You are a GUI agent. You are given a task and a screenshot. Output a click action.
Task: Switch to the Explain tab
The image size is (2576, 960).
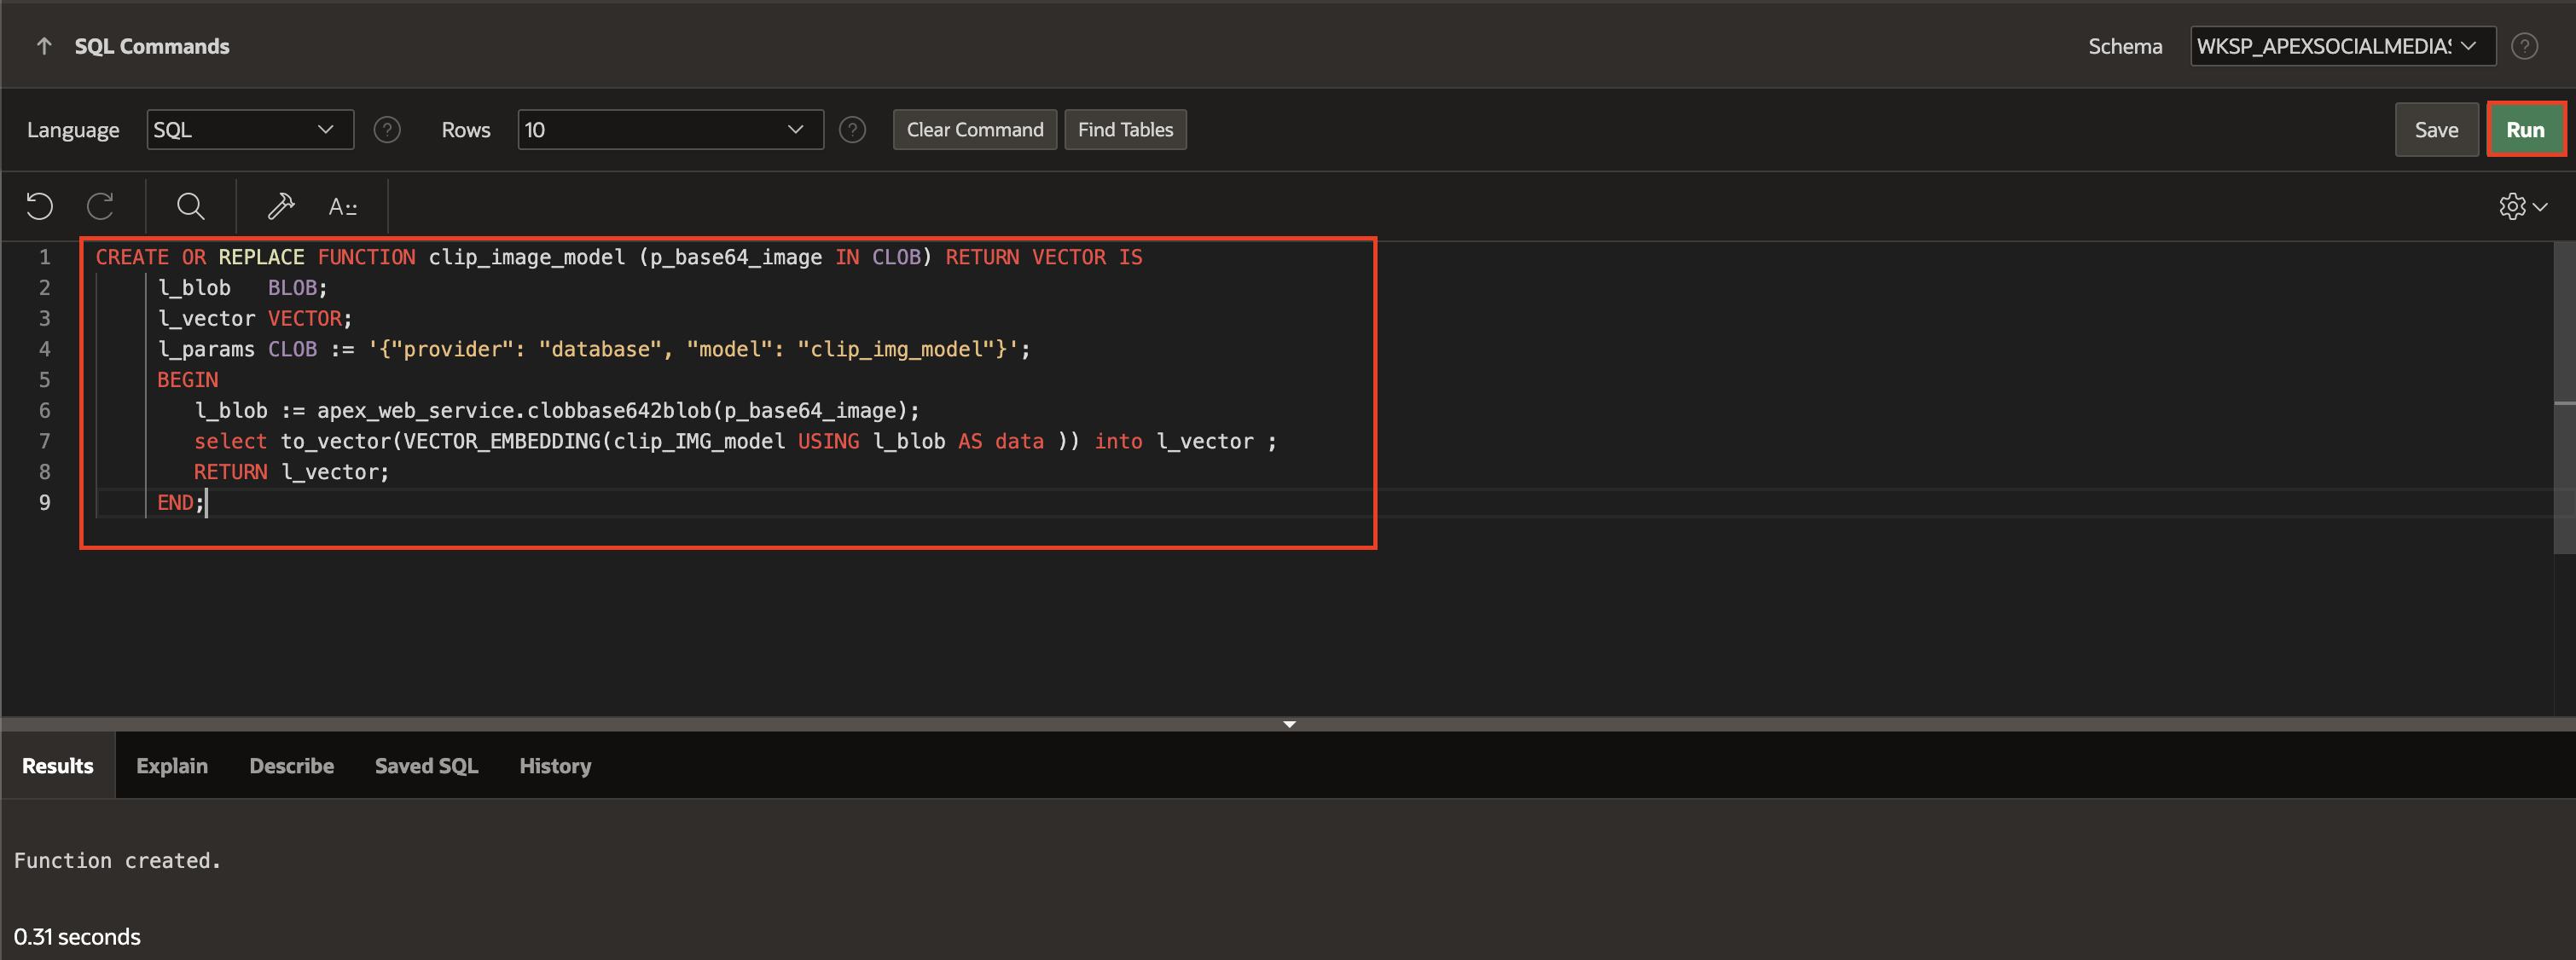tap(172, 766)
